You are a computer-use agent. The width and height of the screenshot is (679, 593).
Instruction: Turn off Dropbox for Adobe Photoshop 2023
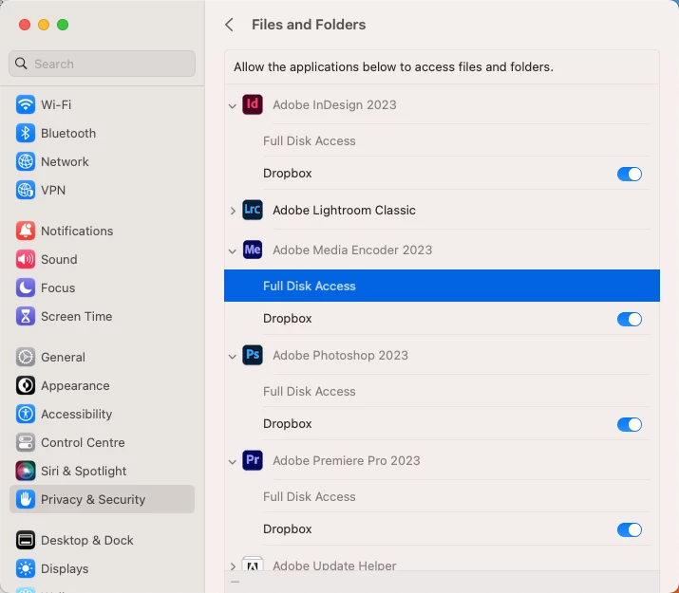tap(629, 424)
